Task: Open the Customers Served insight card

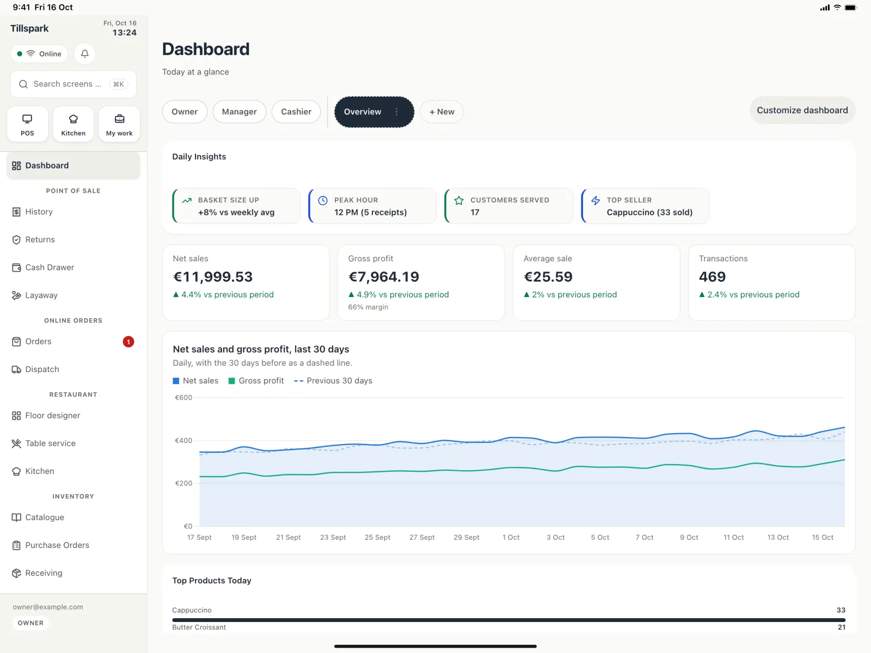Action: [x=509, y=206]
